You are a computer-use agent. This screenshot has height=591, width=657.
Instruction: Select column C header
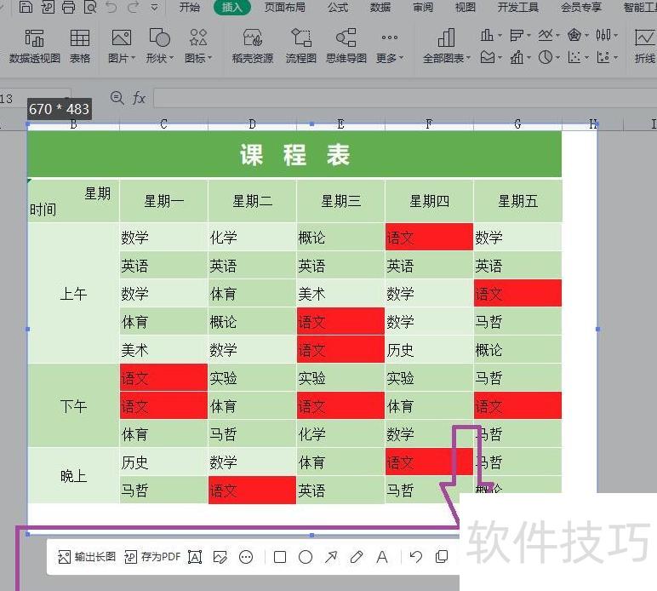pos(163,124)
